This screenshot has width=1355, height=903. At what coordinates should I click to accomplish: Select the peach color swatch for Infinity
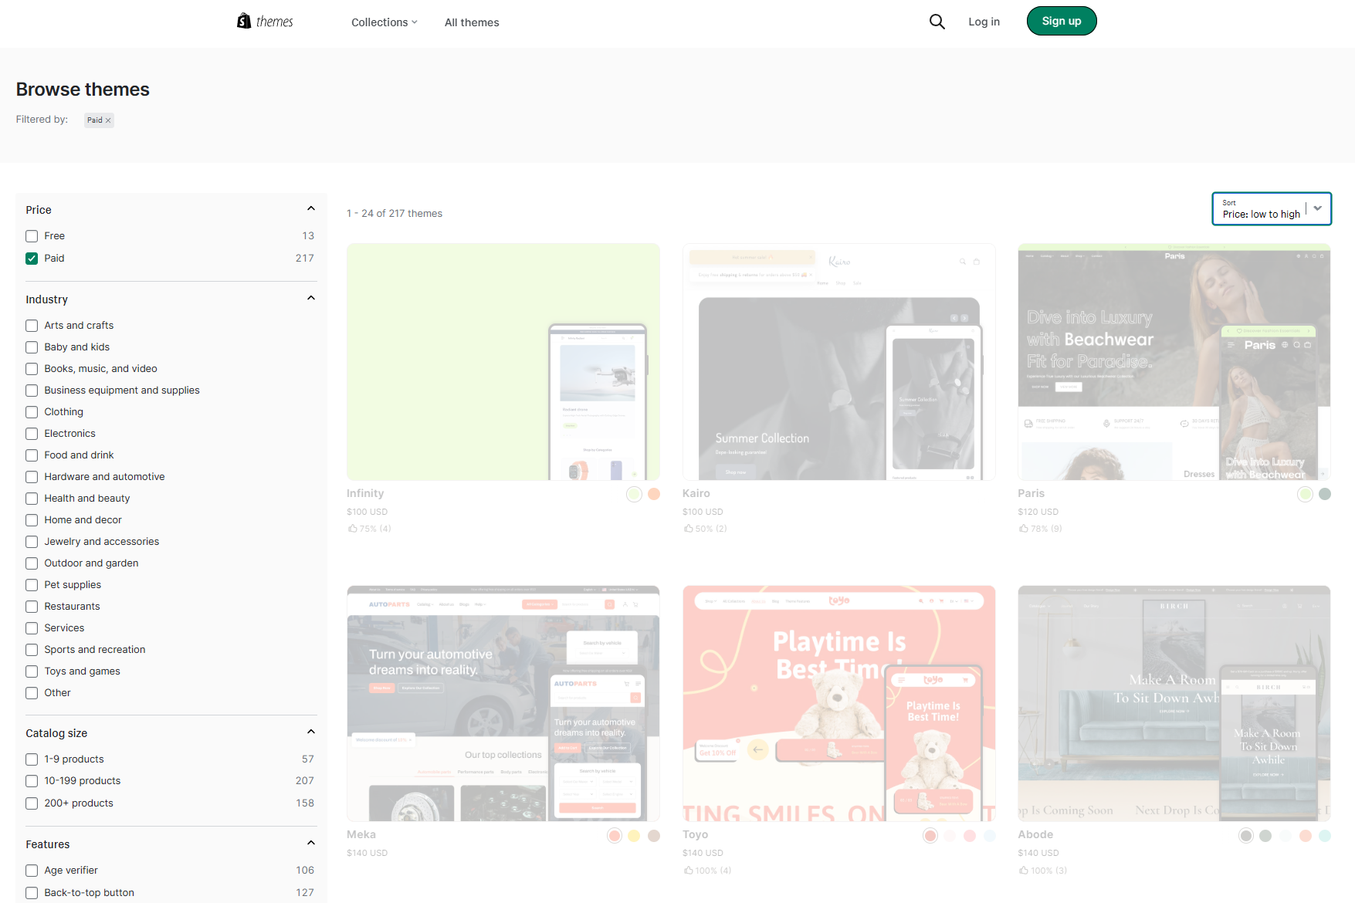pos(654,494)
